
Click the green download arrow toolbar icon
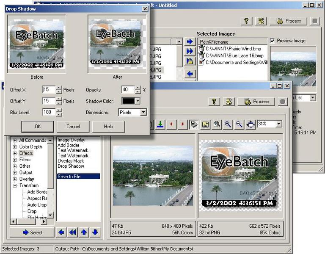[x=160, y=124]
